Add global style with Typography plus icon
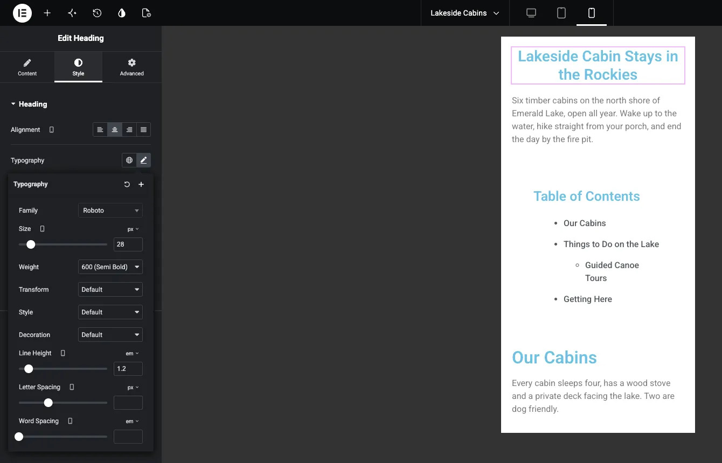 (x=141, y=184)
